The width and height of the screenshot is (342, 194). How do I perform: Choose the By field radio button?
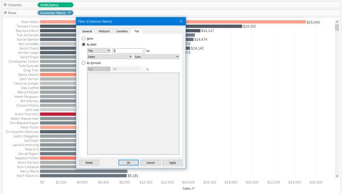(x=84, y=45)
